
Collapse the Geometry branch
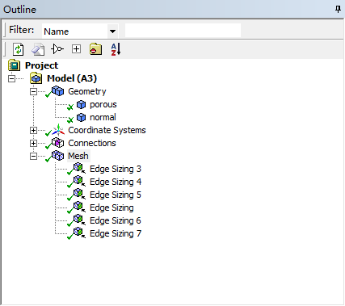point(33,91)
